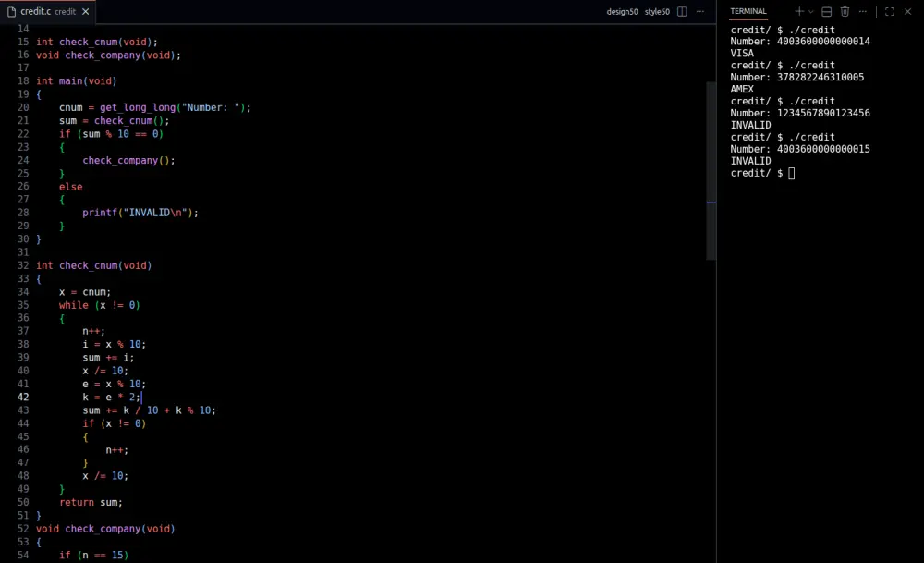
Task: Click 'x = cnum;' code line
Action: click(x=85, y=292)
